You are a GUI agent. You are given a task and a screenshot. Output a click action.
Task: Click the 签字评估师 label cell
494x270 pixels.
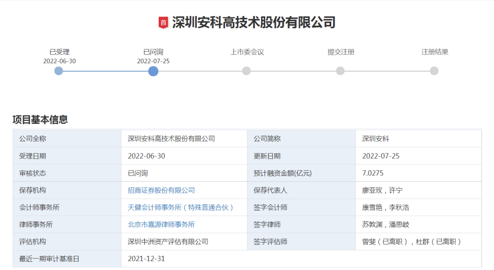point(301,242)
